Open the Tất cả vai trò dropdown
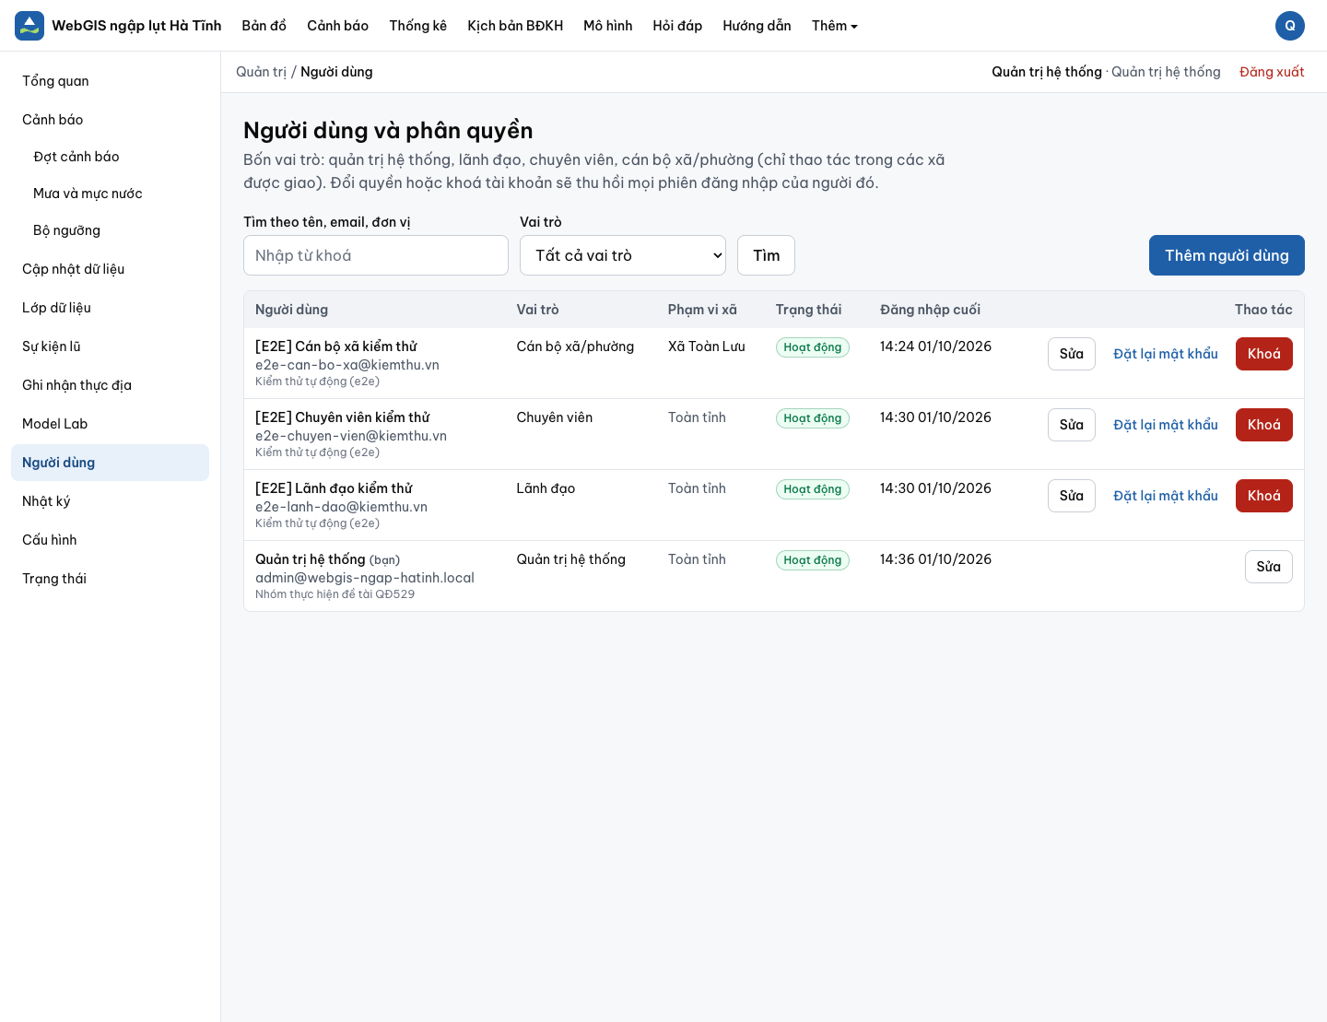 click(623, 255)
